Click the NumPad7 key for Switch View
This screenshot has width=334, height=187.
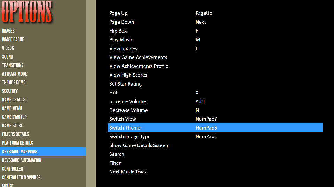(206, 119)
